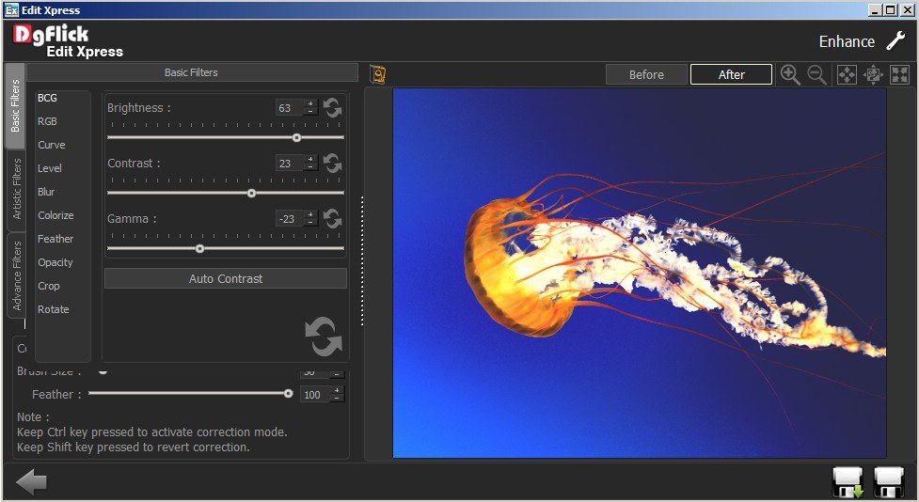Viewport: 919px width, 502px height.
Task: Zoom in on the image
Action: tap(789, 75)
